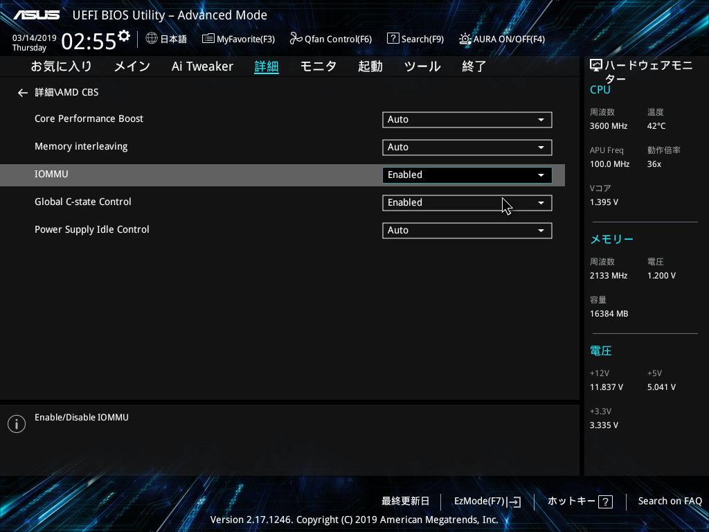Click the settings gear beside the clock
Image resolution: width=709 pixels, height=532 pixels.
pos(124,36)
